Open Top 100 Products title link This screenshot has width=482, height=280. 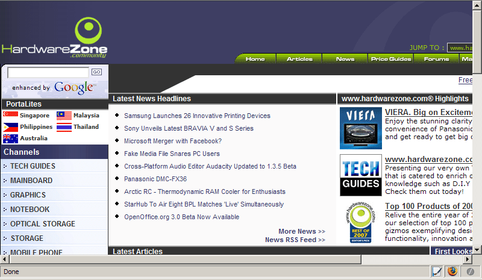coord(428,206)
